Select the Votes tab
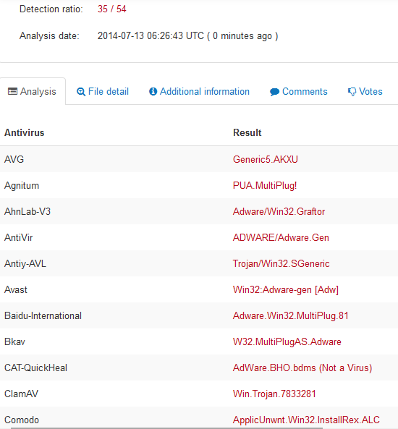398x429 pixels. point(365,91)
